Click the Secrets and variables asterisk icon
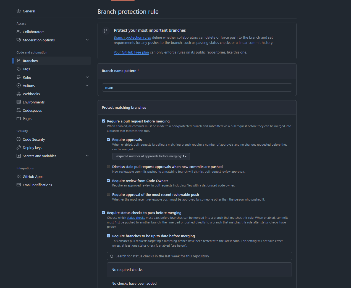This screenshot has height=288, width=351. click(19, 156)
